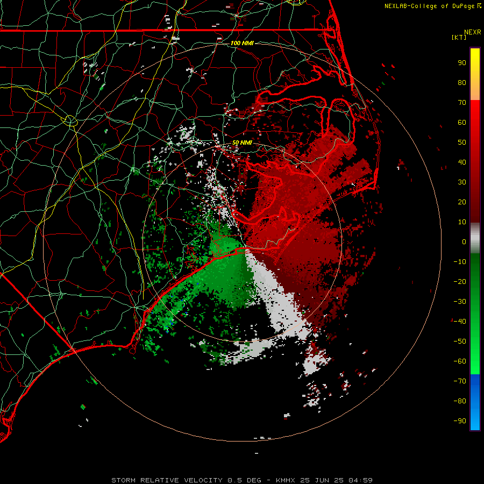Screen dimensions: 484x484
Task: Click the 30 value on velocity scale
Action: (462, 182)
